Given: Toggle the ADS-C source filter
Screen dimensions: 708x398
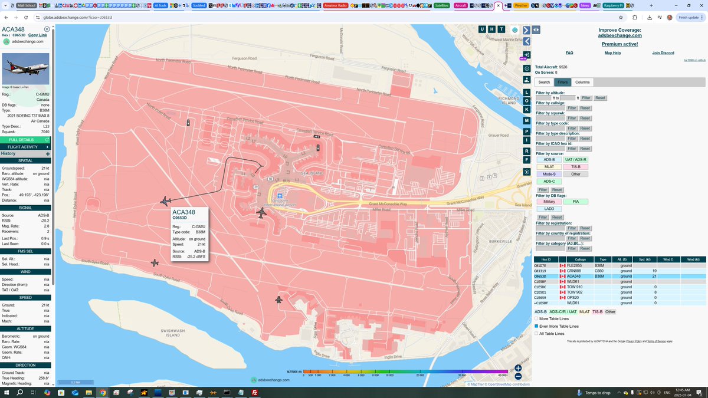Looking at the screenshot, I should (549, 182).
